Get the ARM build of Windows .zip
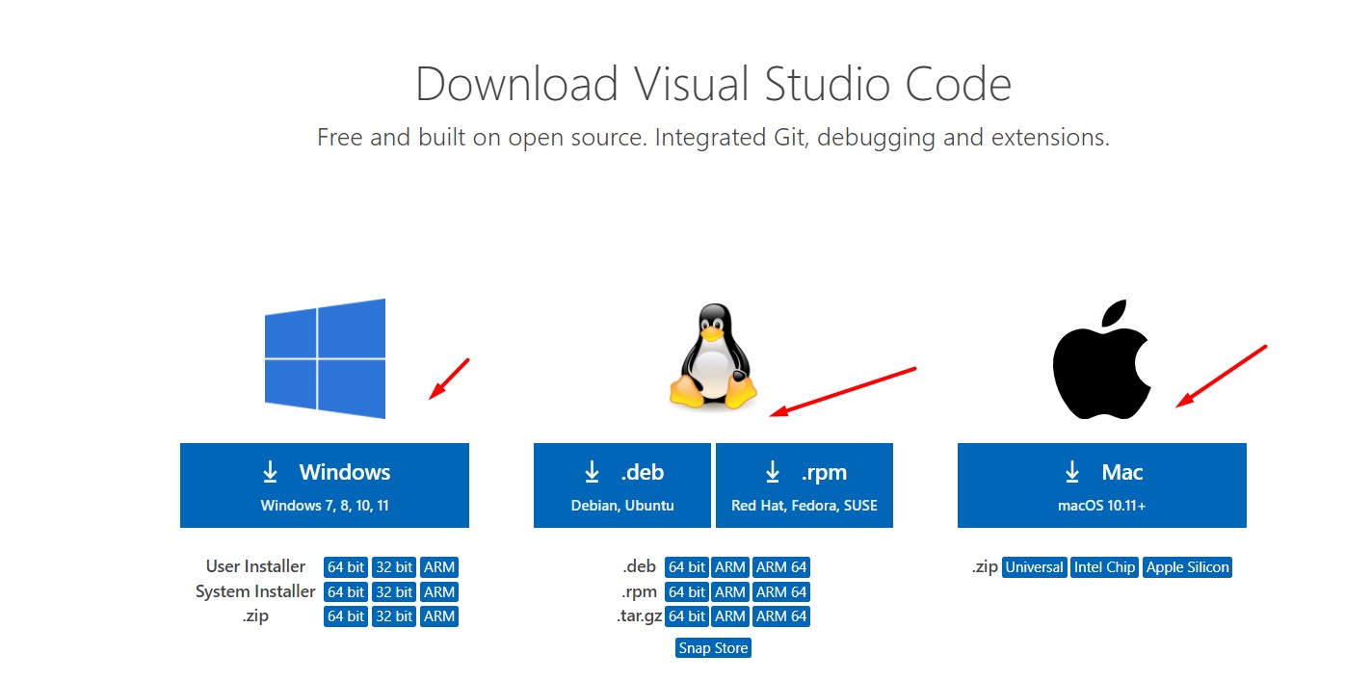Screen dimensions: 1345x681 point(439,616)
